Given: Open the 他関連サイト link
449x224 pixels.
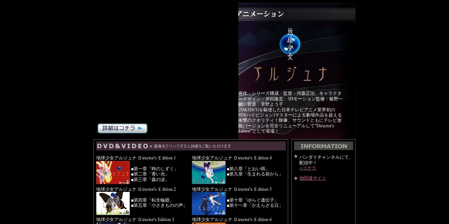Looking at the screenshot, I should coord(313,178).
